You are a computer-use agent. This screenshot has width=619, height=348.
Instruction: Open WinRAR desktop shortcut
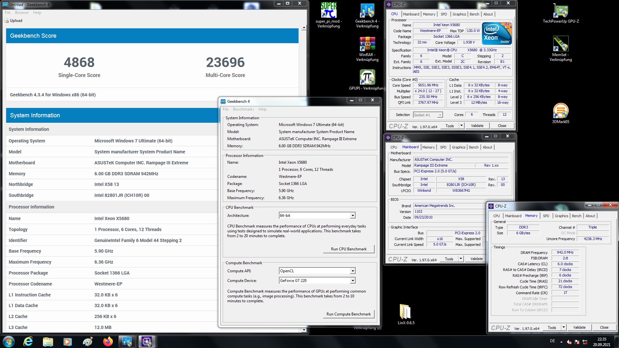[x=367, y=48]
